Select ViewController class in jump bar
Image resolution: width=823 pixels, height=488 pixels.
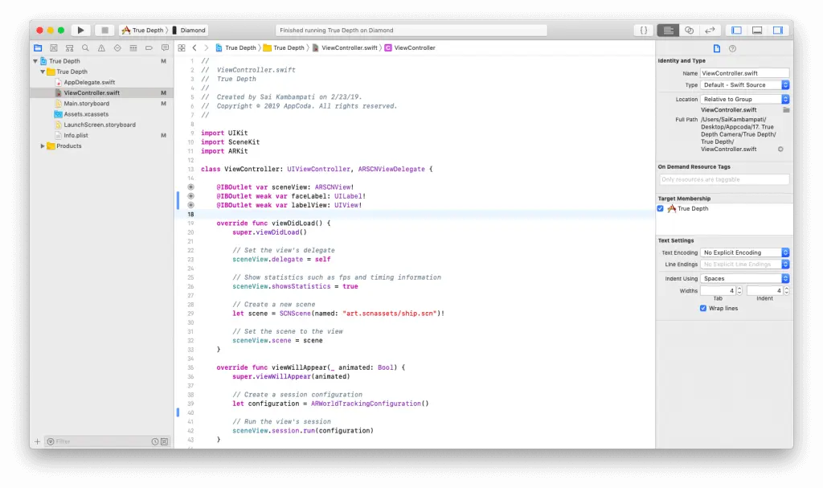(410, 47)
